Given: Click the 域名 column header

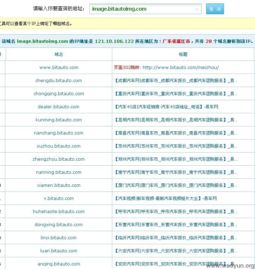Looking at the screenshot, I should coord(59,55).
